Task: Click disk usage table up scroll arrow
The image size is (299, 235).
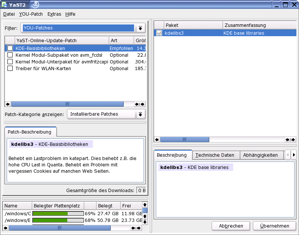Action: pos(145,205)
